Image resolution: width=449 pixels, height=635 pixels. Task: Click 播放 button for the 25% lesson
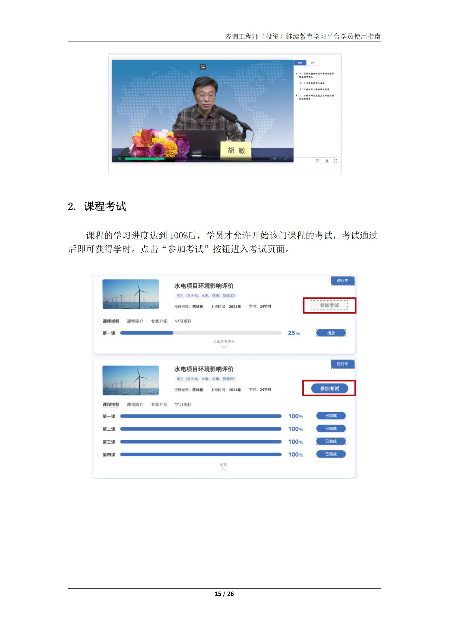pyautogui.click(x=331, y=333)
